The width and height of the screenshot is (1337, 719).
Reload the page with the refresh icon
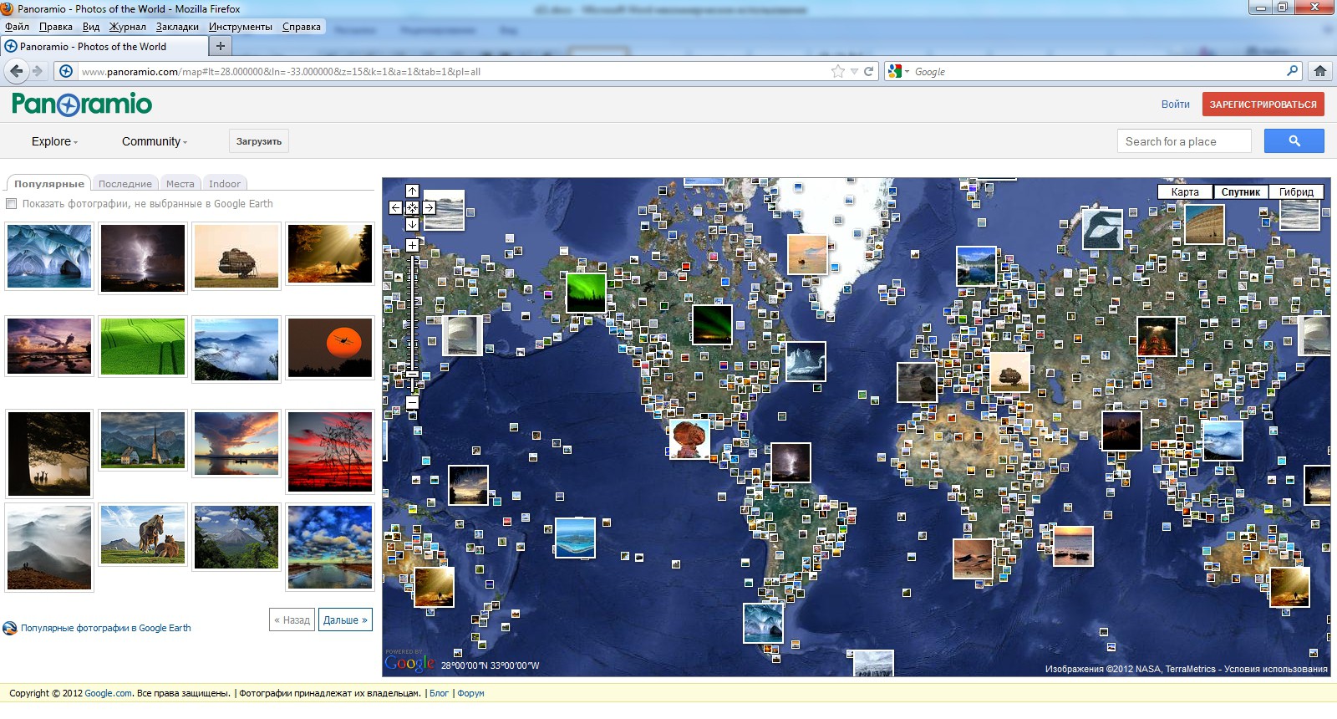869,71
